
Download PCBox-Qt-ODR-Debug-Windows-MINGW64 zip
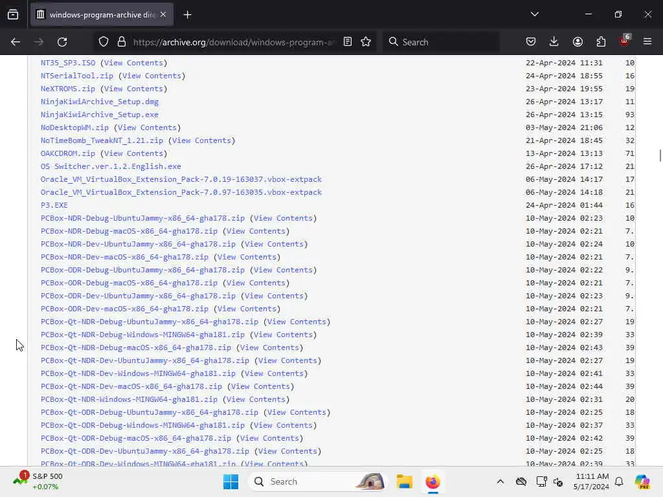(142, 425)
